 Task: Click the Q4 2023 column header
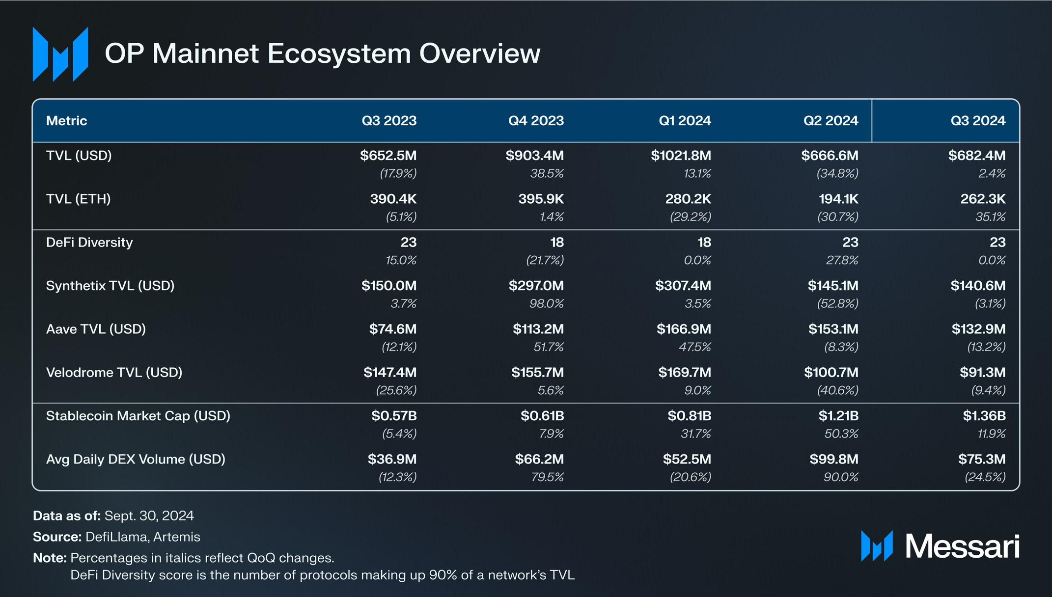coord(536,121)
